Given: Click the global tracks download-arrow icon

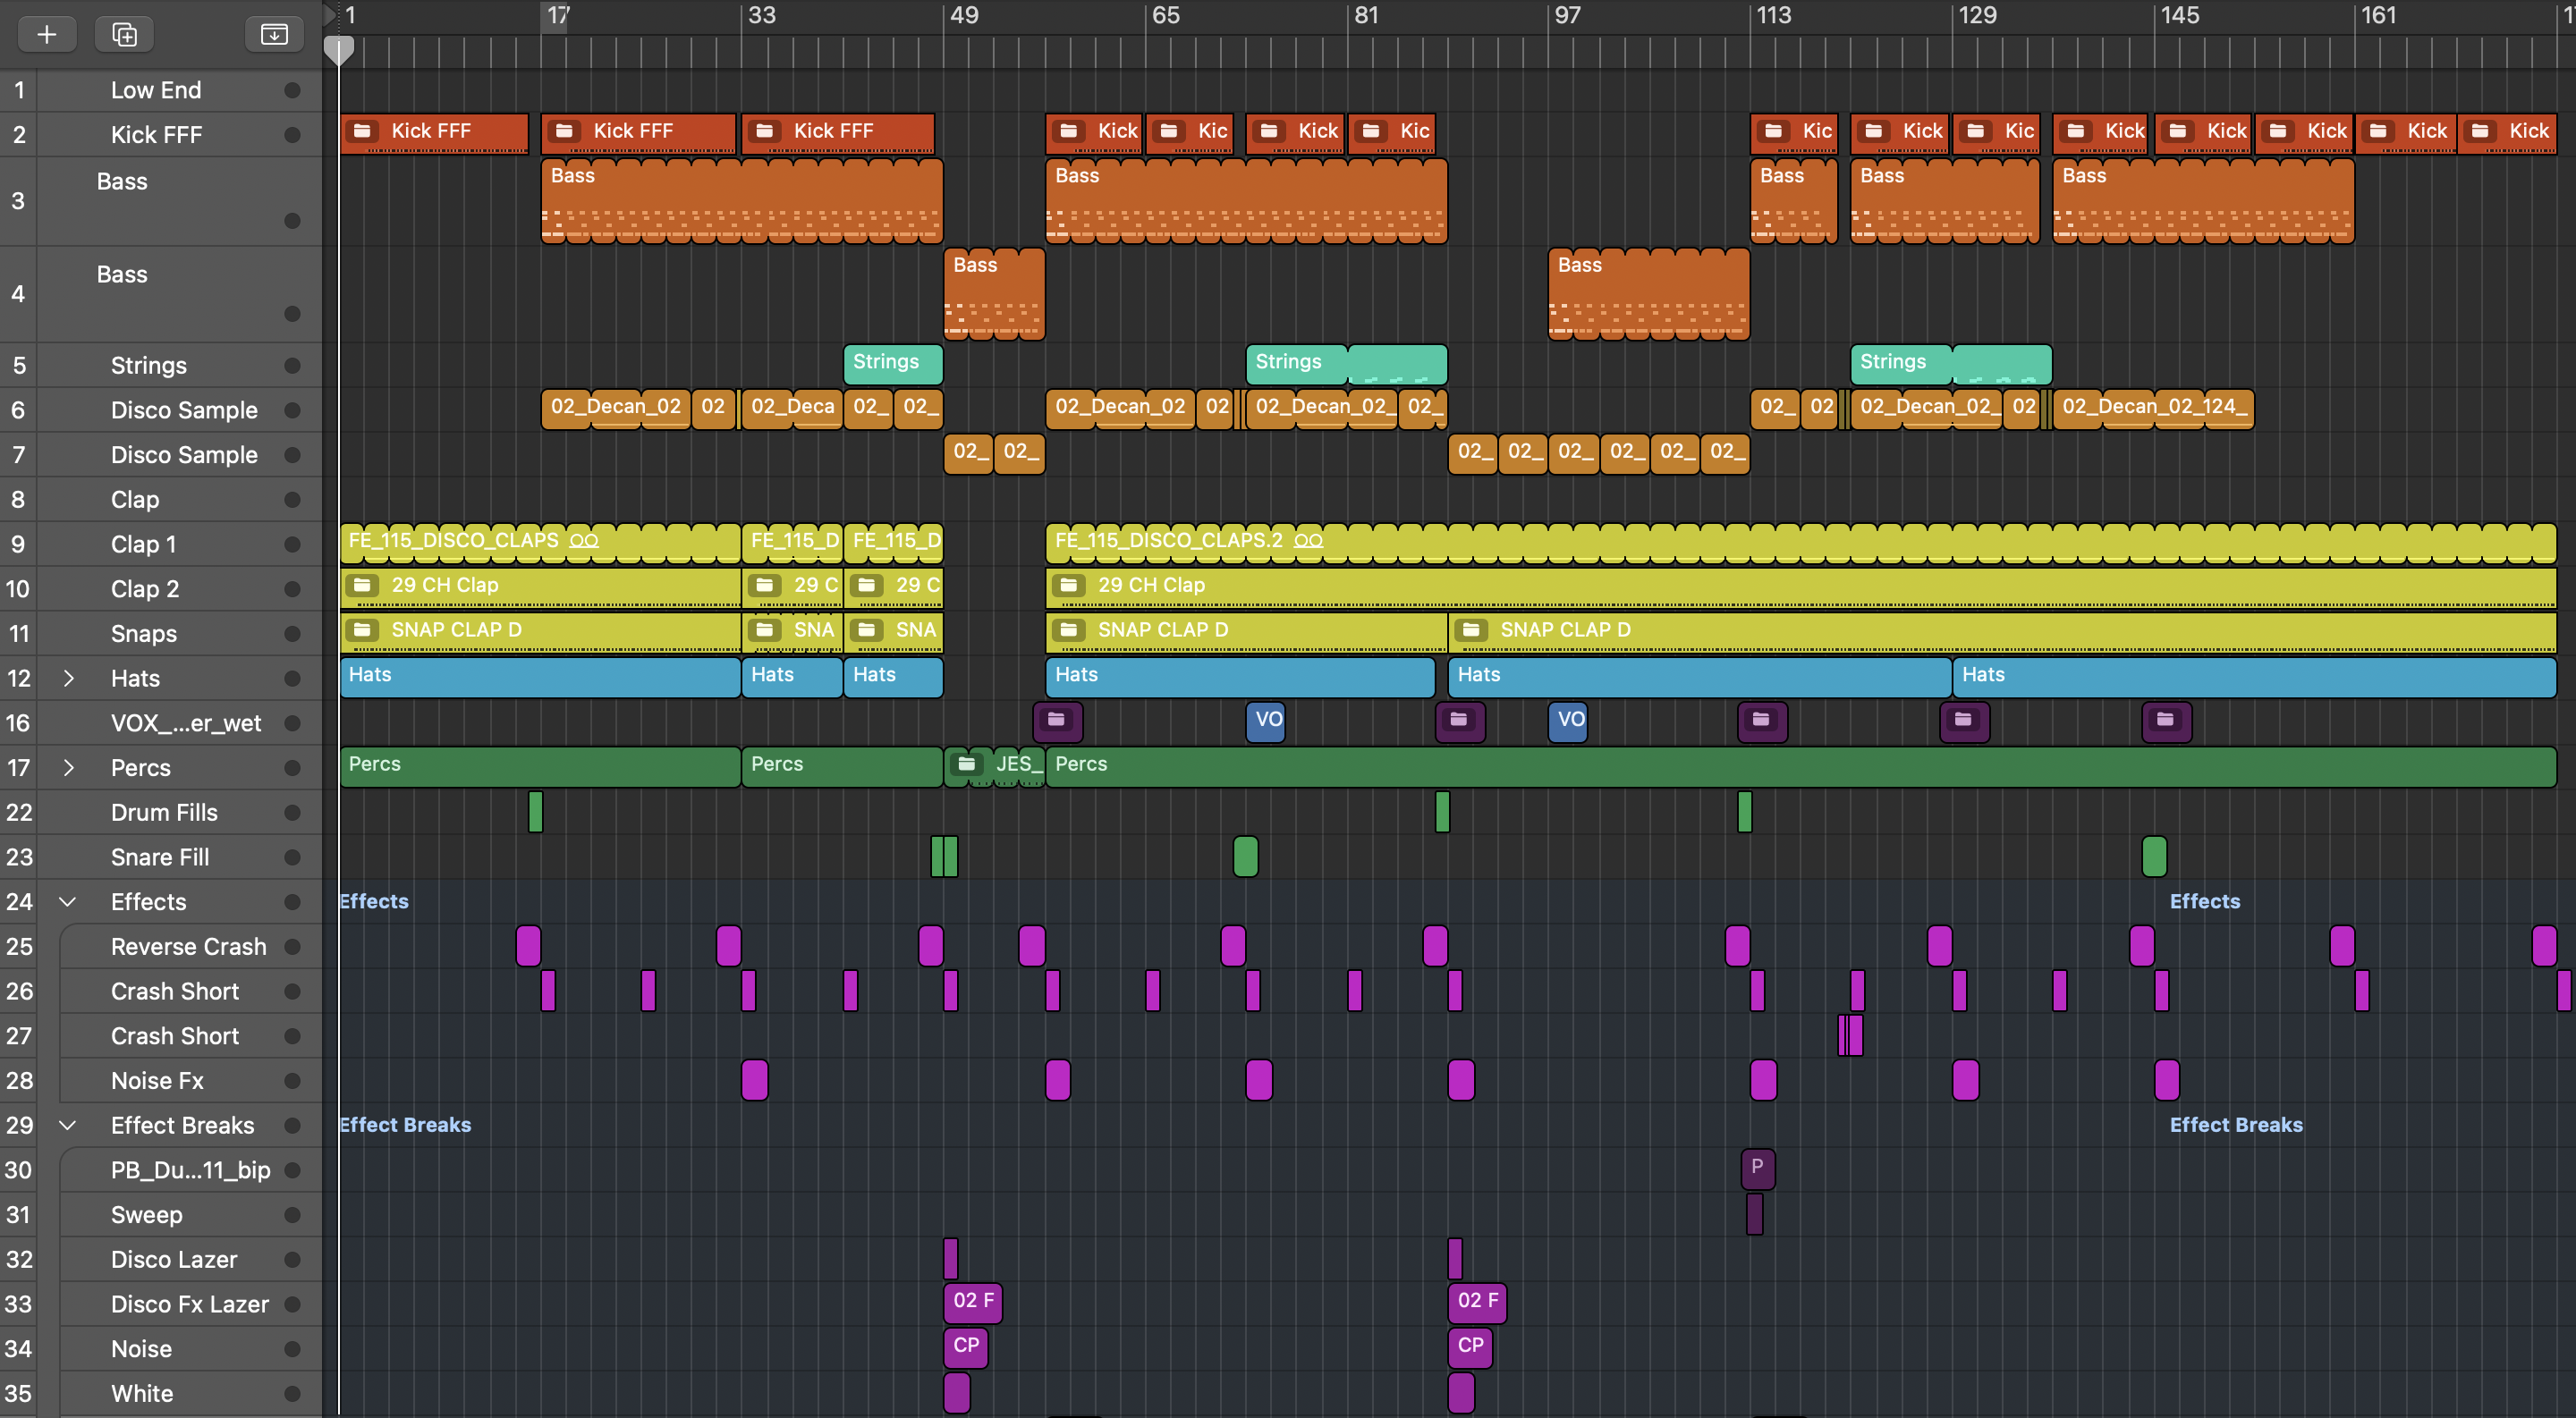Looking at the screenshot, I should 273,34.
